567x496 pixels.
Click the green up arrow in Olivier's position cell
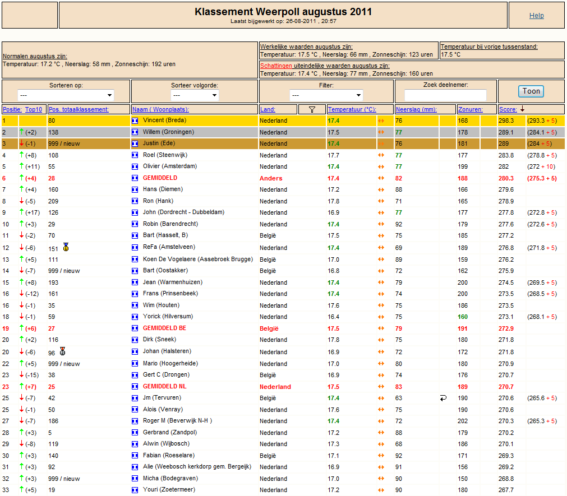pos(22,166)
